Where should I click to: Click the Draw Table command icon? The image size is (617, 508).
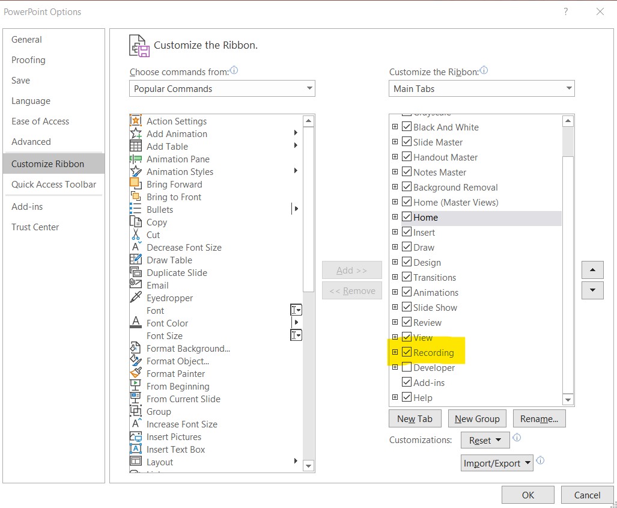tap(136, 260)
